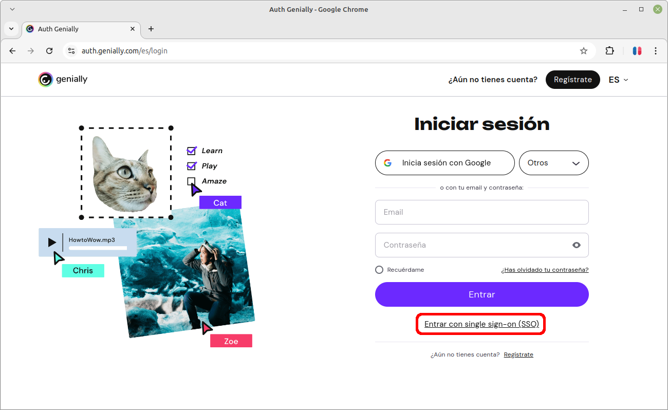Click the purple Entrar button
This screenshot has width=668, height=410.
[x=482, y=294]
